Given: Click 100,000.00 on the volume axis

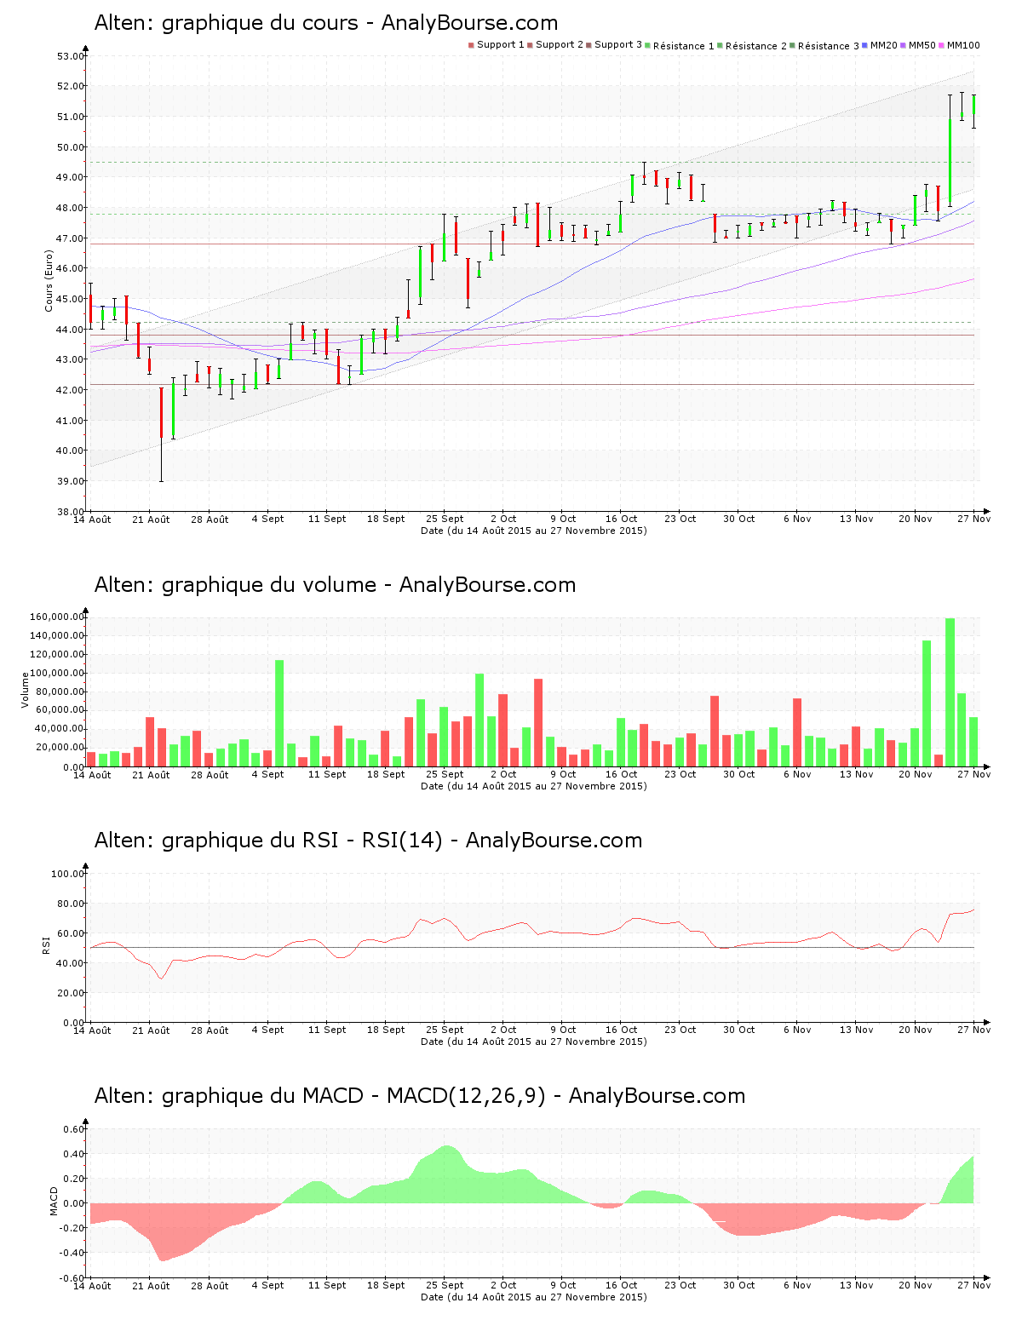Looking at the screenshot, I should pos(57,673).
